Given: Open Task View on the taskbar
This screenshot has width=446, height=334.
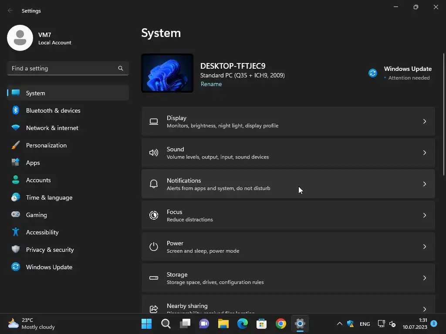Looking at the screenshot, I should coord(185,324).
